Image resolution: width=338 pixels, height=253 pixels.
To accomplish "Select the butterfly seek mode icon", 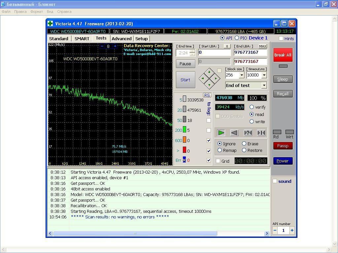I will [x=261, y=133].
